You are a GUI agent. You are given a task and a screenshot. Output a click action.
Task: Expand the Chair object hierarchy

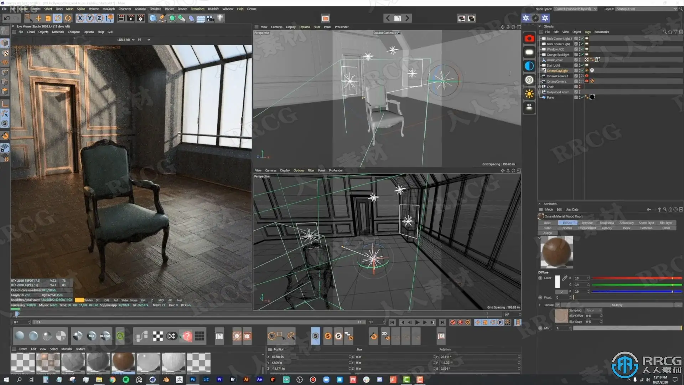[540, 87]
